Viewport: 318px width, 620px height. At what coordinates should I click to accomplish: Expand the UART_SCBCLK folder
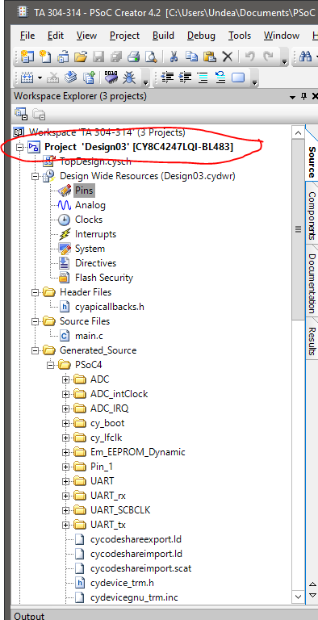click(65, 510)
